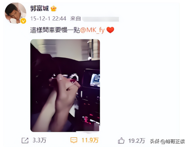Click the 来自 label
189x148 pixels.
click(x=76, y=19)
